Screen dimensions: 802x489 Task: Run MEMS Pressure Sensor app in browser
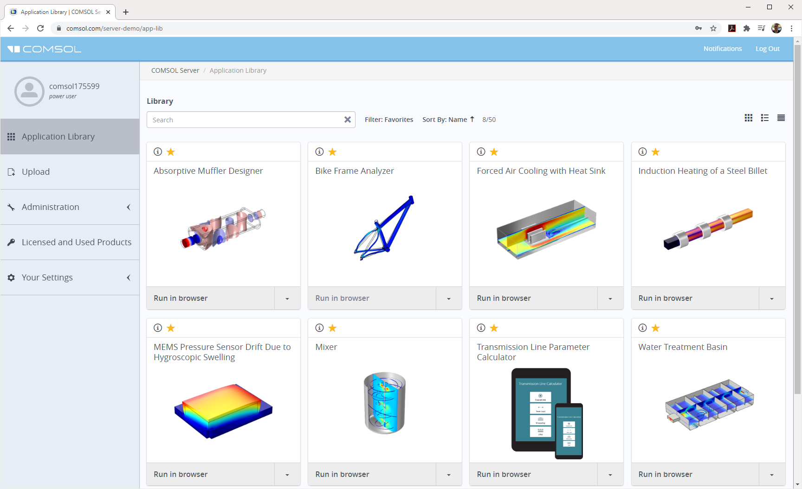click(x=211, y=474)
